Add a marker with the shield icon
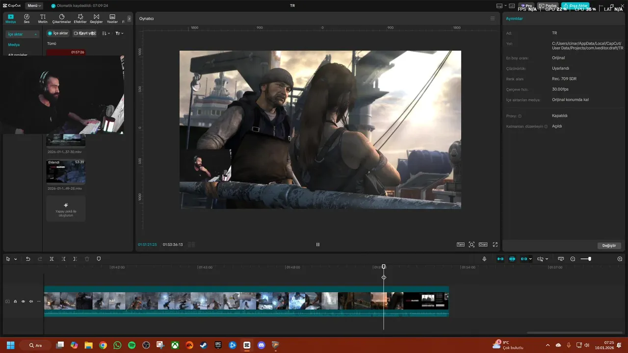628x353 pixels. pos(99,259)
